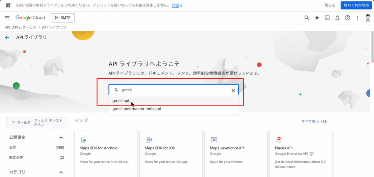Click the magnifier icon in search box
Image resolution: width=374 pixels, height=177 pixels.
tap(117, 90)
